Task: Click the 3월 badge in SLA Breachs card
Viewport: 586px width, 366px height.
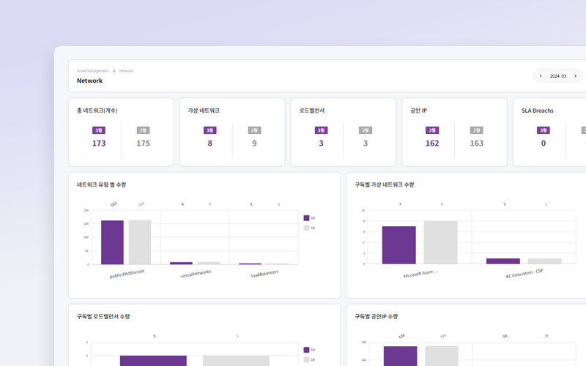Action: pos(544,130)
